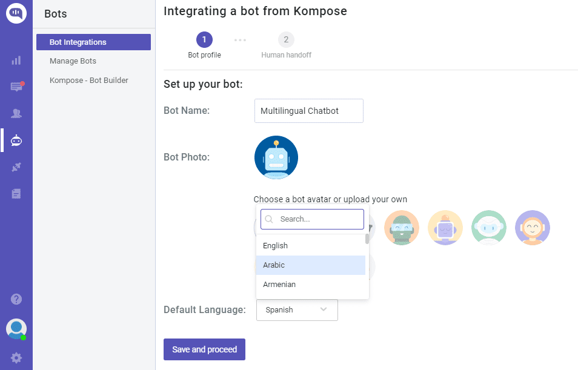Viewport: 578px width, 370px height.
Task: Click the language list scrollbar thumb
Action: [x=367, y=239]
